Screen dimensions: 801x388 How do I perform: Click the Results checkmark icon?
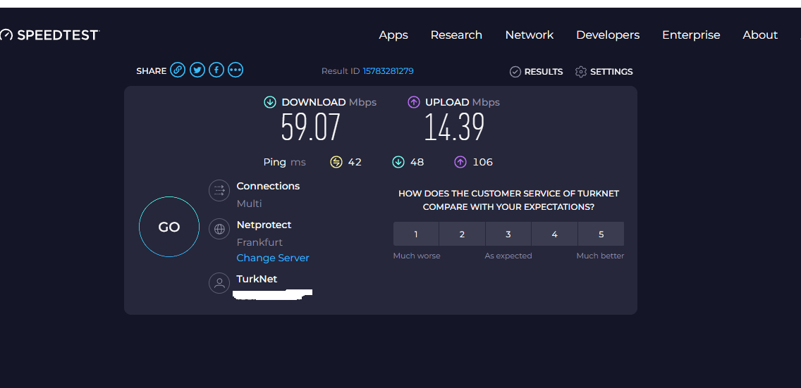(515, 72)
